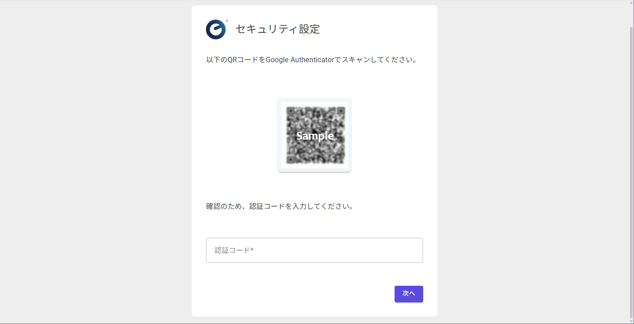Click the 確認のため verification prompt text

(279, 206)
